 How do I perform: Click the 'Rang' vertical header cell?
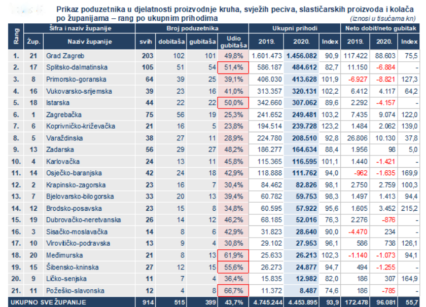(16, 35)
